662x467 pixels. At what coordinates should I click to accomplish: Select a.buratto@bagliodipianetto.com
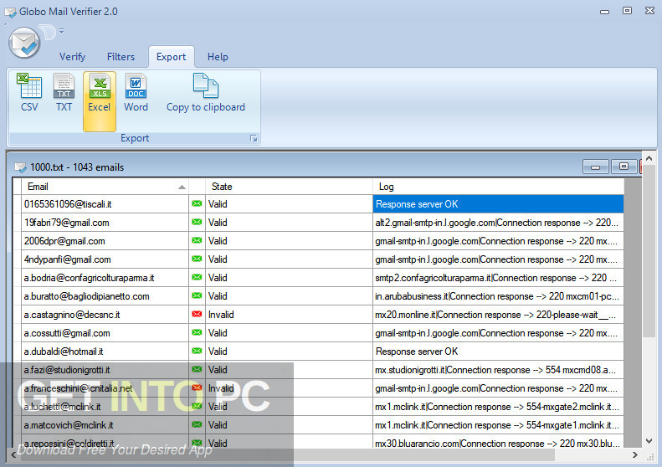[x=86, y=296]
